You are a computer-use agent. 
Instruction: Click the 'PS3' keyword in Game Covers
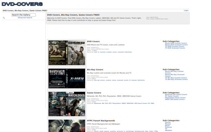(107, 103)
